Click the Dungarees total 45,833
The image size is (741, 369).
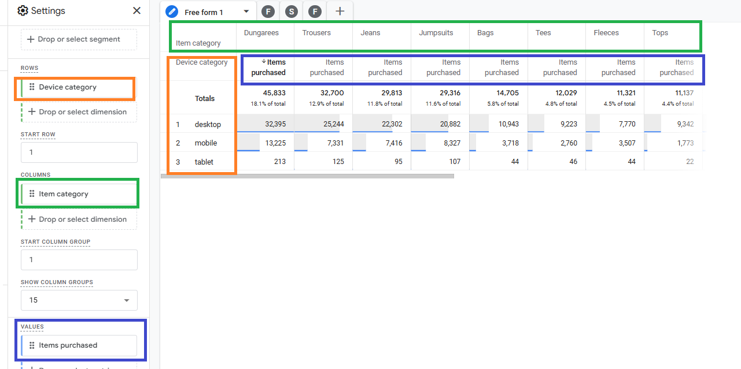274,93
